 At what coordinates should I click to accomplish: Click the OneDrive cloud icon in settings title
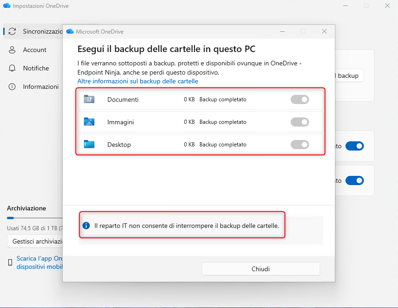[7, 6]
